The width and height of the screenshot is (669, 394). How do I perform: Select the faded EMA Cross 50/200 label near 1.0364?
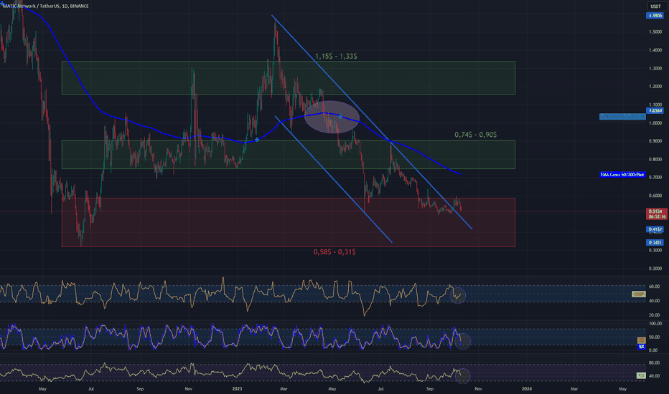(622, 116)
